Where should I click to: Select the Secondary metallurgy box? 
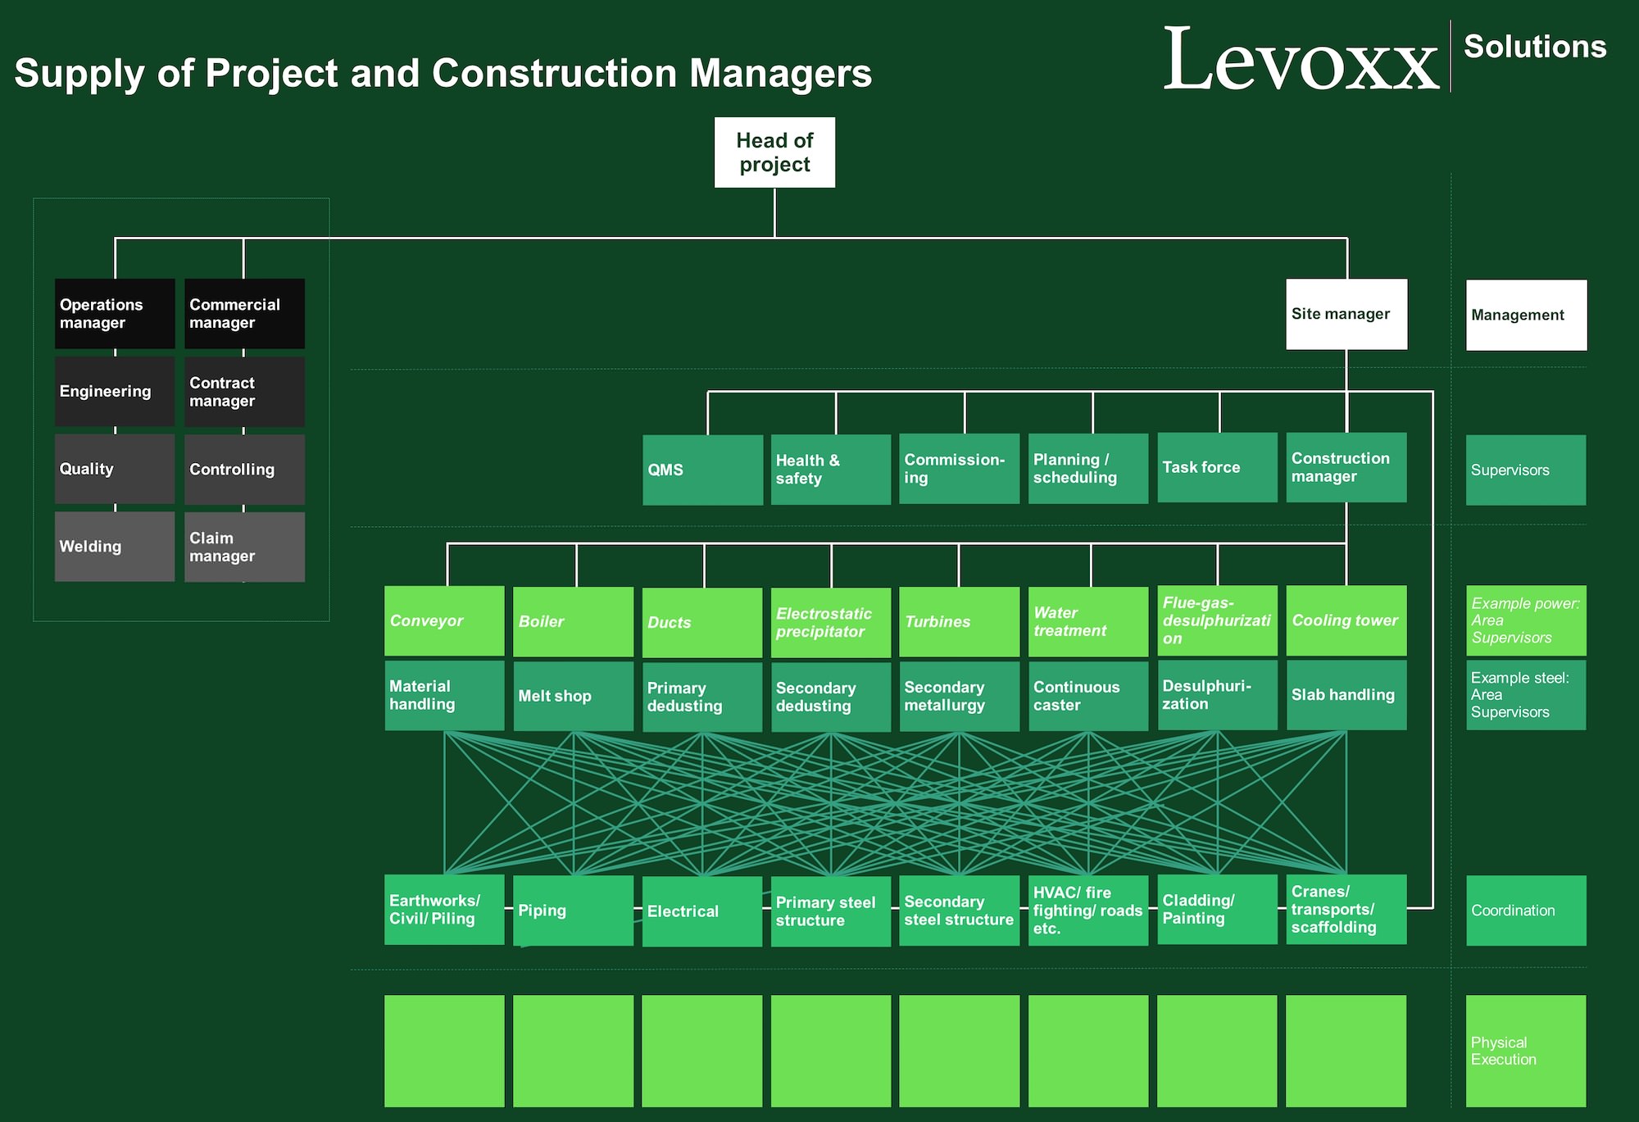959,696
